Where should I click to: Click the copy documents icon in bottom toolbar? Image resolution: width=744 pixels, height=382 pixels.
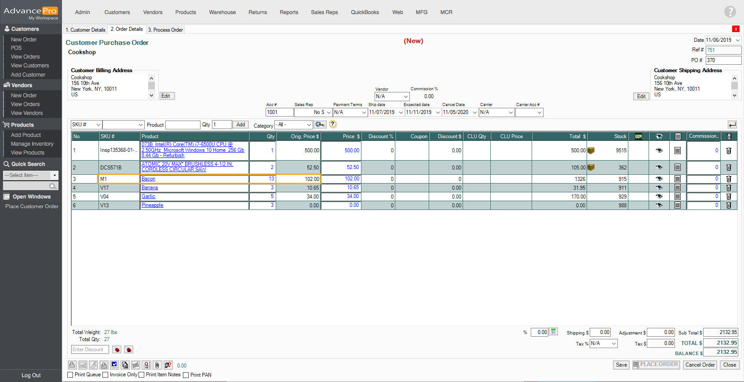click(125, 365)
